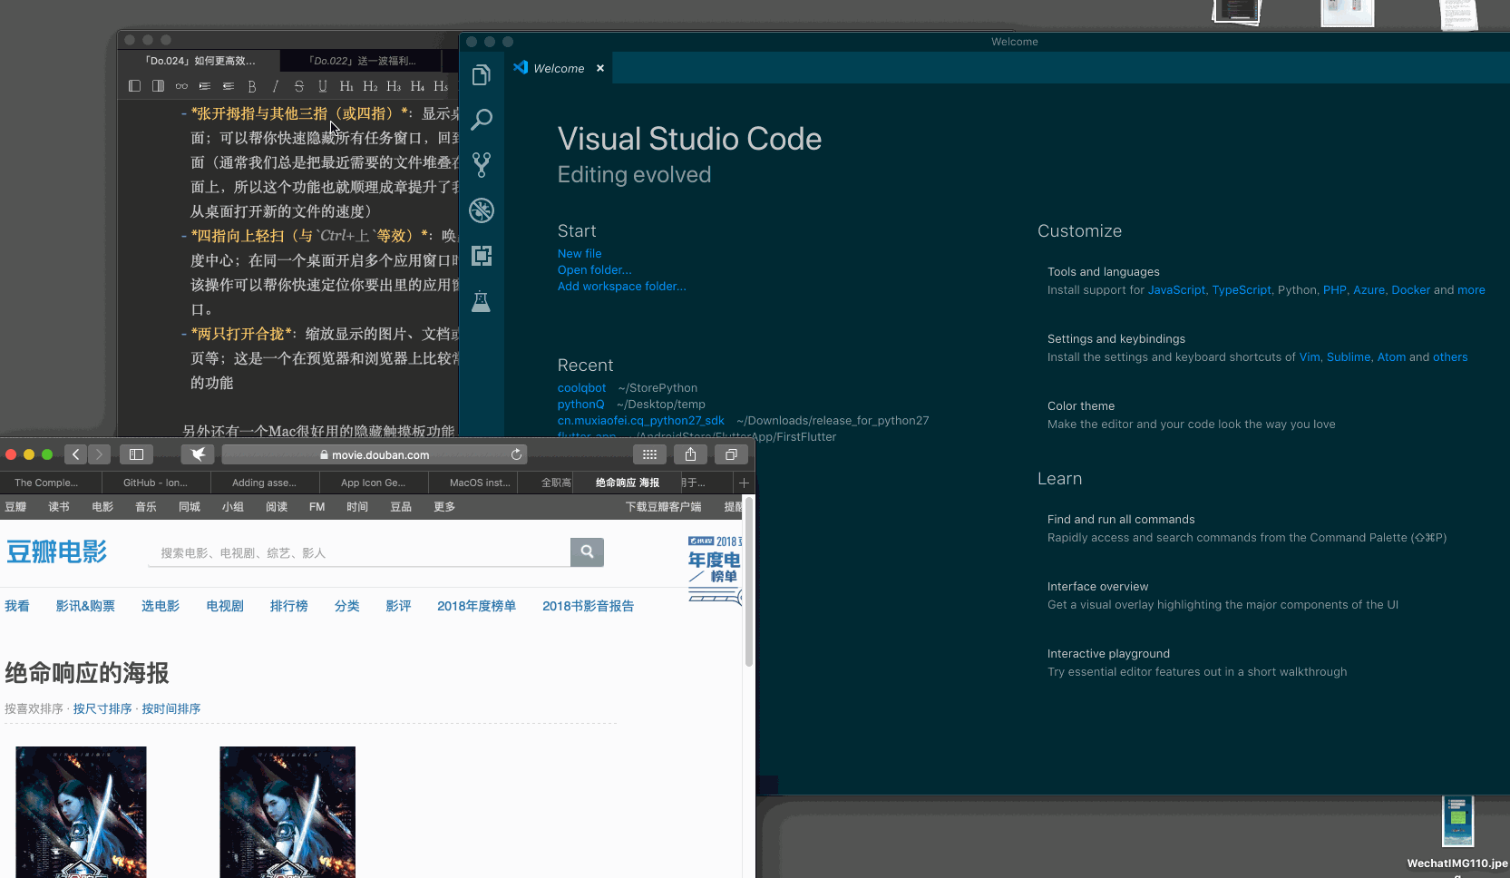Open 'Color theme' customize option
Image resolution: width=1510 pixels, height=878 pixels.
[1191, 415]
